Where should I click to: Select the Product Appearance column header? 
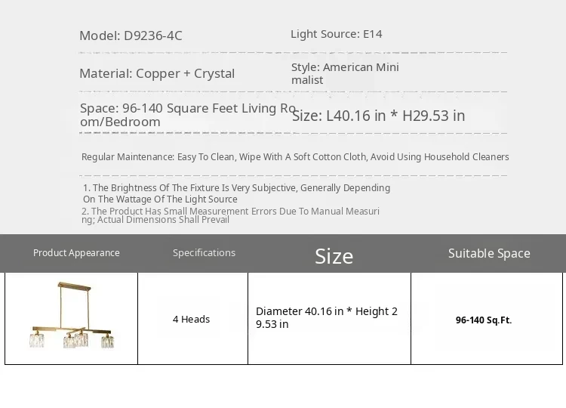click(76, 253)
